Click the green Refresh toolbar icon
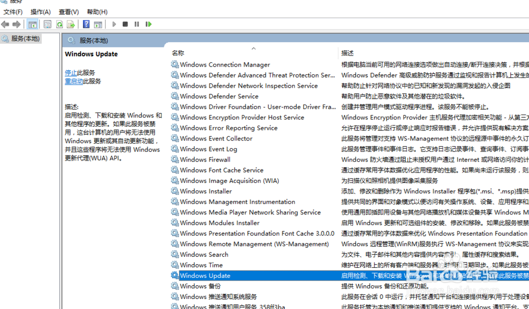The height and width of the screenshot is (309, 529). click(59, 24)
